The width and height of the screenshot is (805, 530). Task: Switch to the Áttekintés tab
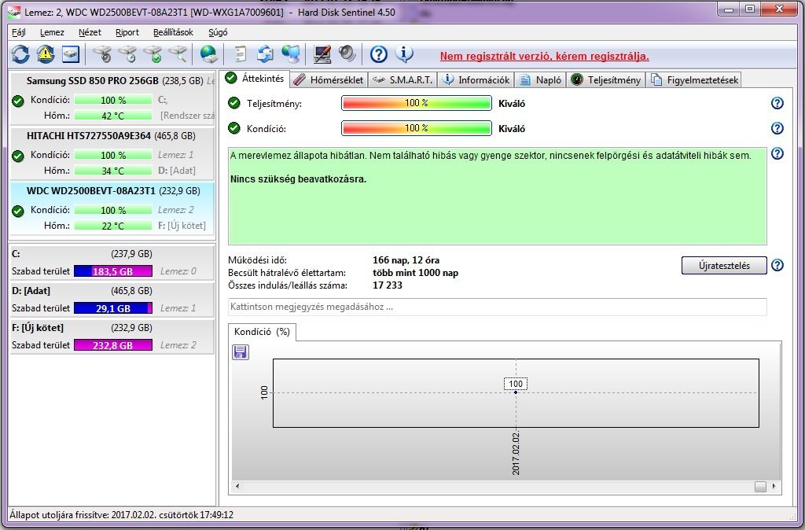pyautogui.click(x=255, y=79)
